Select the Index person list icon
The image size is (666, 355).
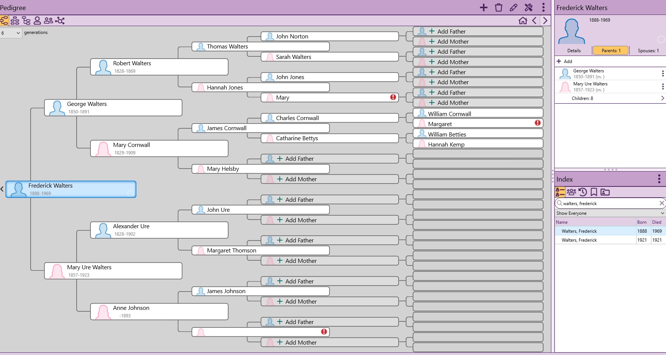[x=560, y=192]
